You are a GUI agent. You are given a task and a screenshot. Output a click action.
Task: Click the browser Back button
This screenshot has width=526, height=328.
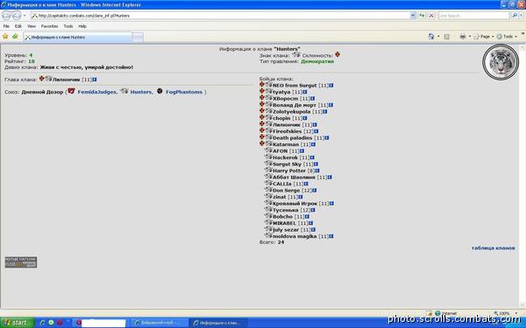[x=6, y=16]
